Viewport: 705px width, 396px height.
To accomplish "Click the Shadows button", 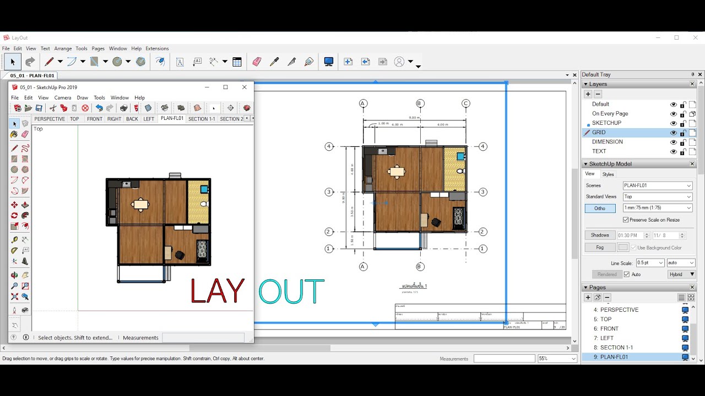I will click(x=600, y=235).
